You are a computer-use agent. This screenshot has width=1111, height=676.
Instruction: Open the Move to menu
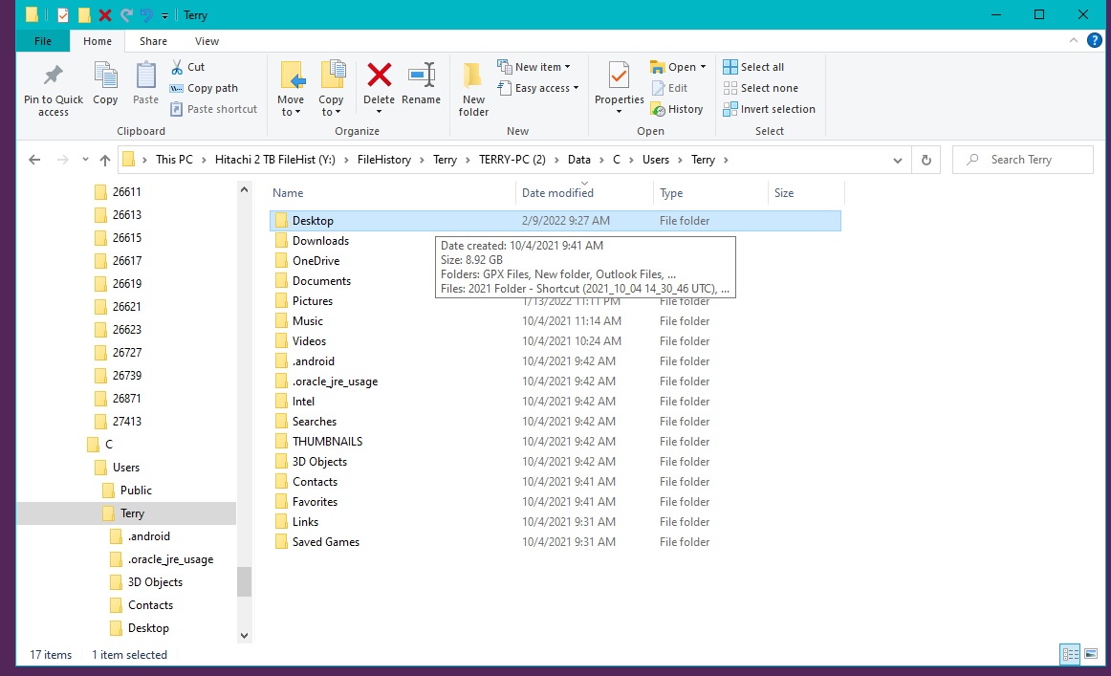coord(292,89)
